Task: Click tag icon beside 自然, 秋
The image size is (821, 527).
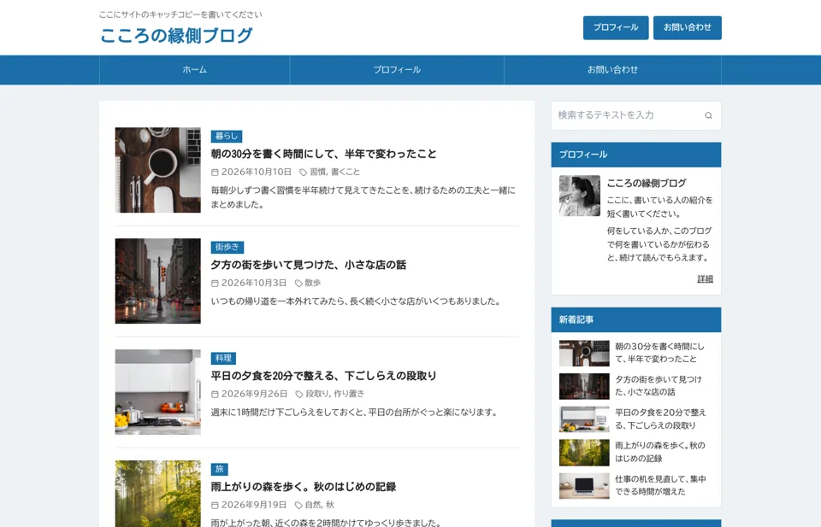Action: pos(298,505)
